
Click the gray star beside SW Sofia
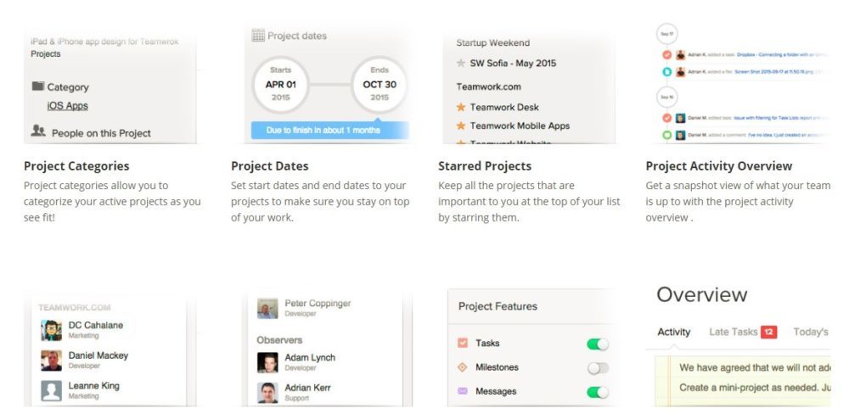coord(461,63)
